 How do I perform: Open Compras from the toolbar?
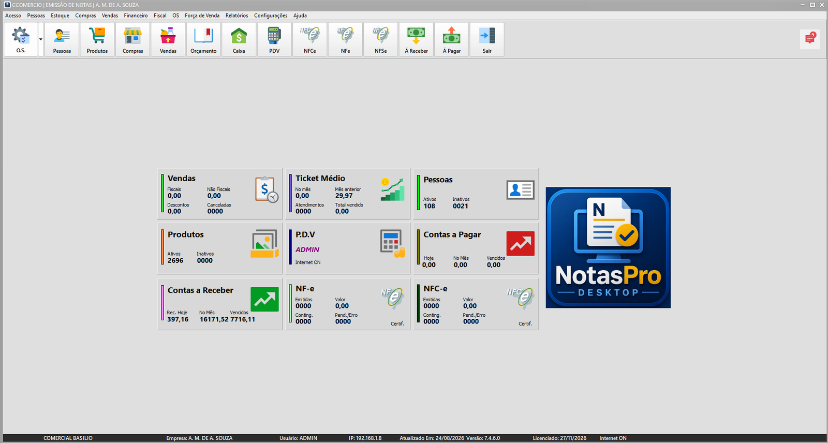(132, 39)
